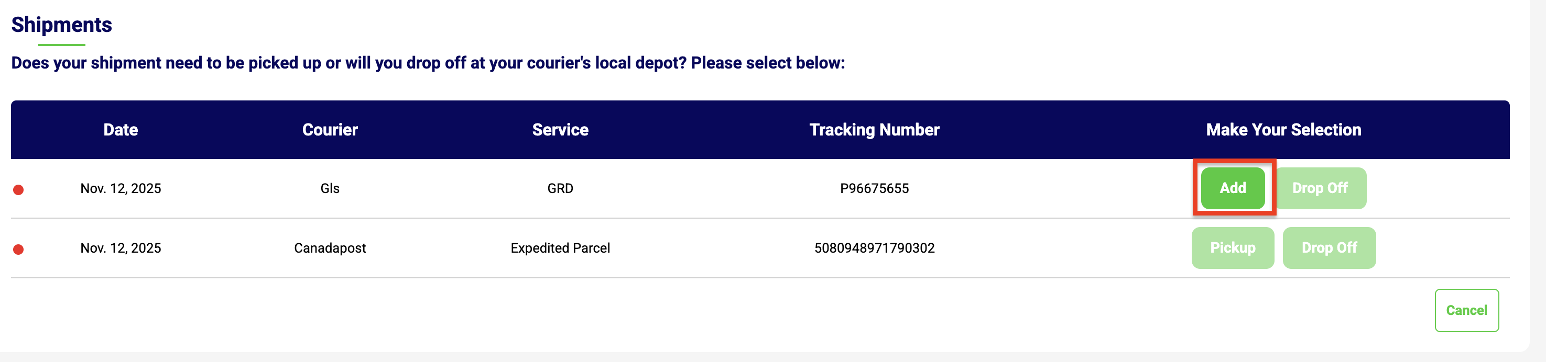The image size is (1546, 362).
Task: Click the Expedited Parcel service cell
Action: tap(560, 248)
